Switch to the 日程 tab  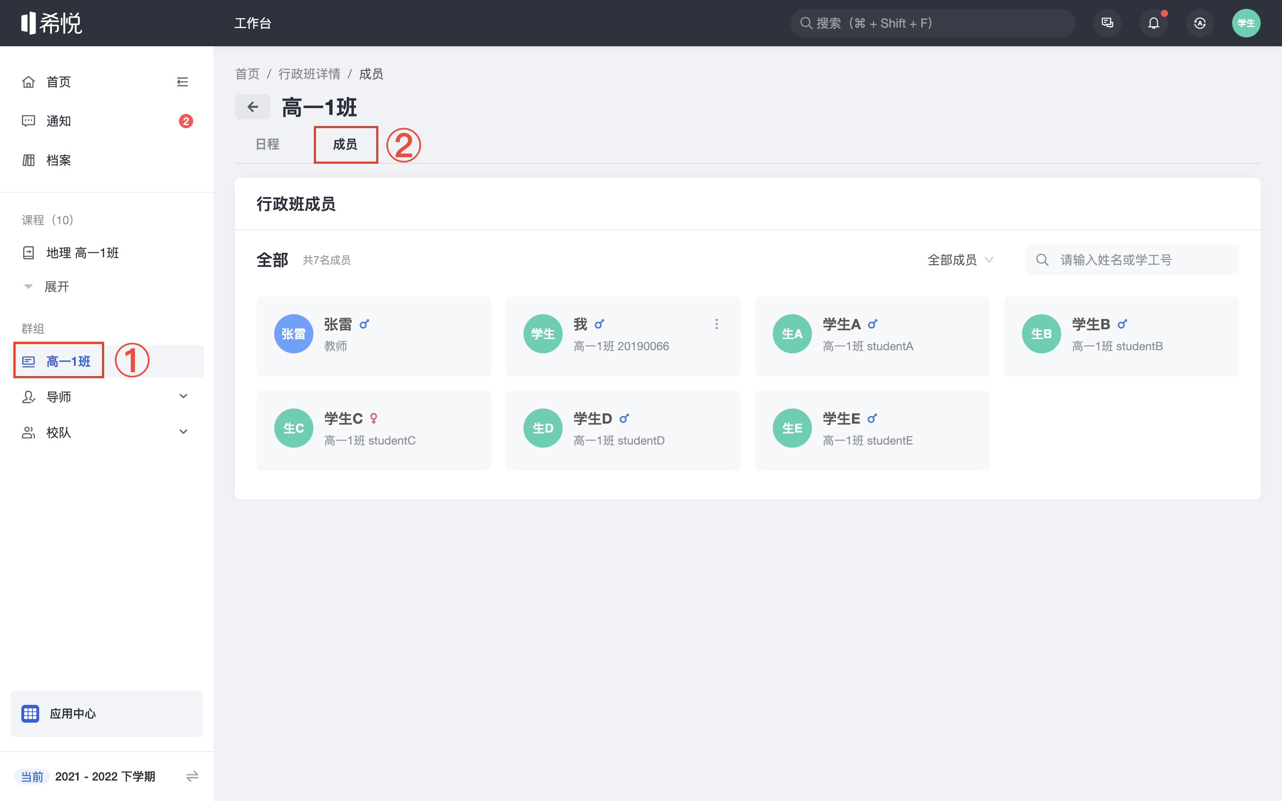pos(268,144)
